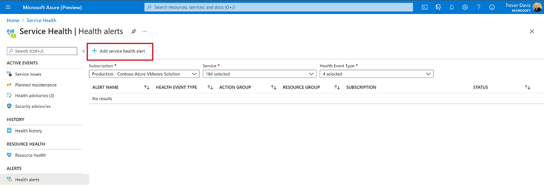The image size is (544, 190).
Task: Click the Planned maintenance megaphone icon
Action: tap(9, 85)
